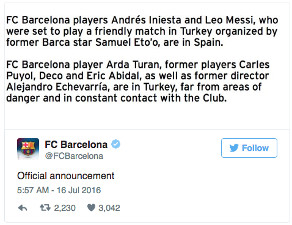The width and height of the screenshot is (292, 225).
Task: Open the FC Barcelona display name
Action: tap(76, 144)
